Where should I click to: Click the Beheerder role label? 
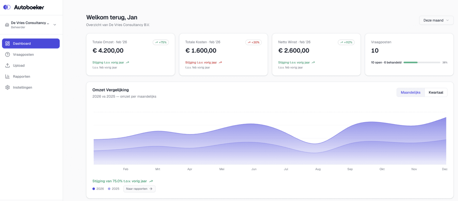point(18,27)
